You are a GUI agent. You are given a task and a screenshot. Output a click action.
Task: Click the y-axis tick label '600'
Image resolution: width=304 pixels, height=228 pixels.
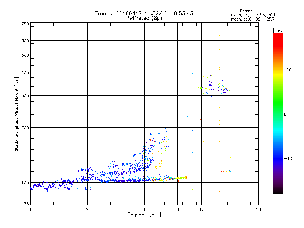point(25,41)
